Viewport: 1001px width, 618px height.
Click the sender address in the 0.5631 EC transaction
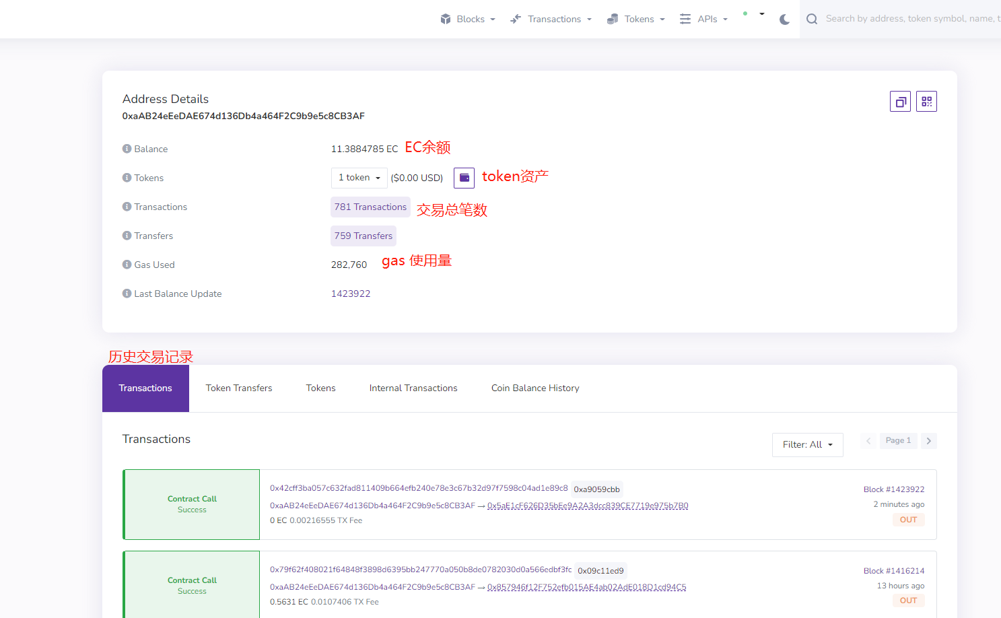372,587
